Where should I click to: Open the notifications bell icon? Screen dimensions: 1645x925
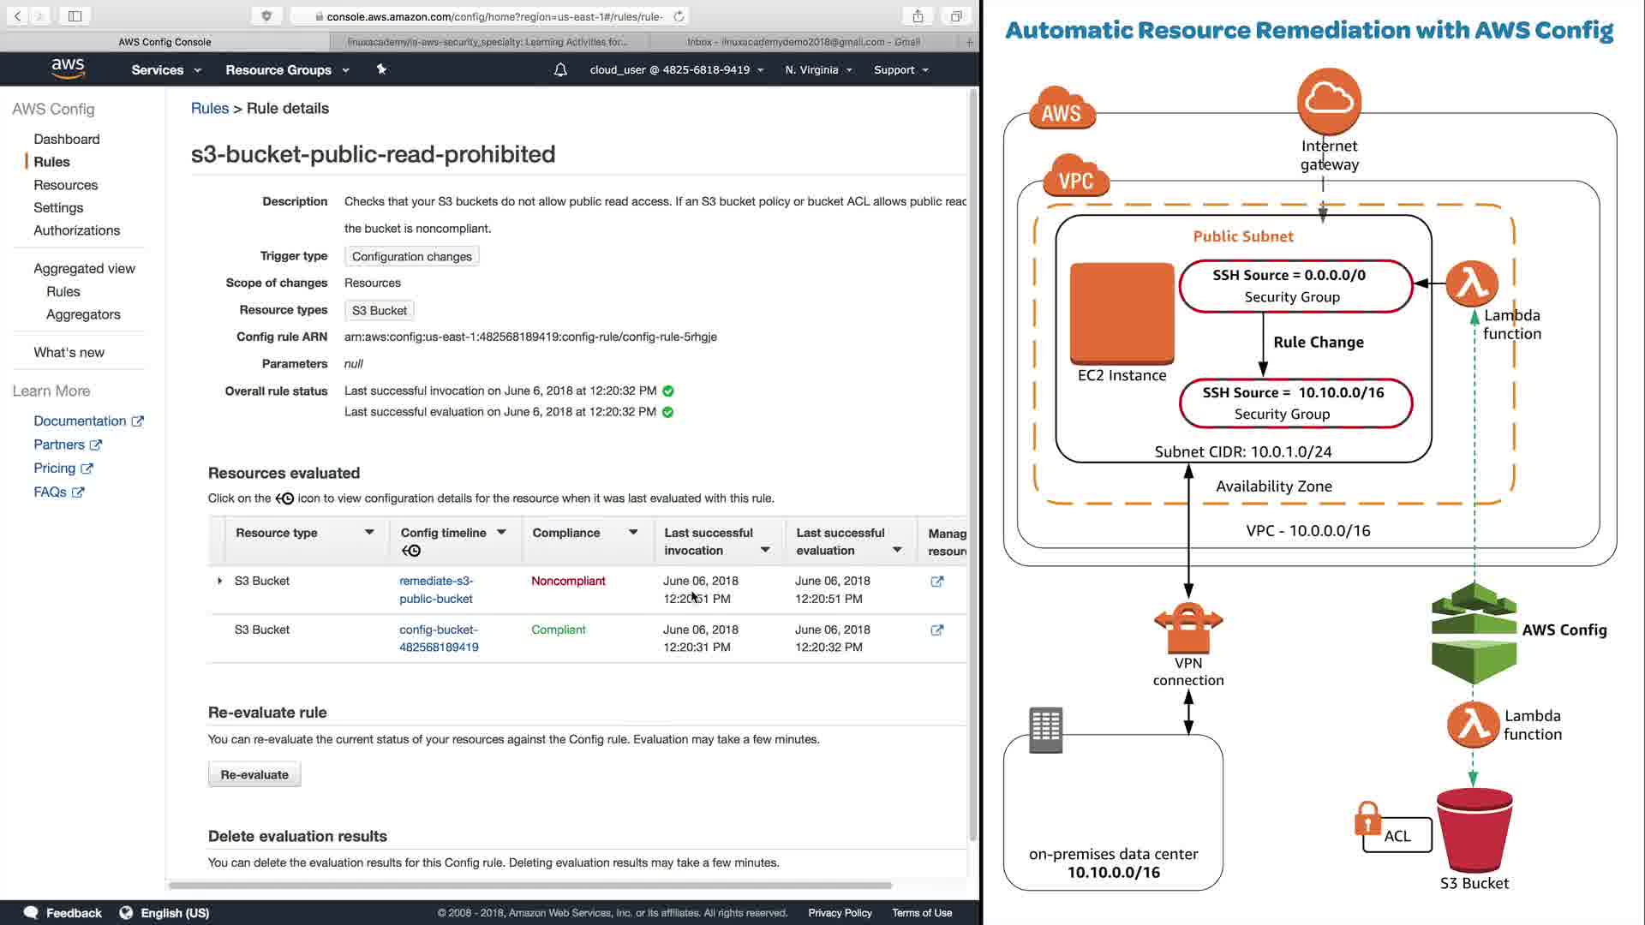point(560,70)
